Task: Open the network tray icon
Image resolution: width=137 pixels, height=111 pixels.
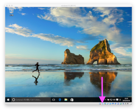Action: point(111,100)
